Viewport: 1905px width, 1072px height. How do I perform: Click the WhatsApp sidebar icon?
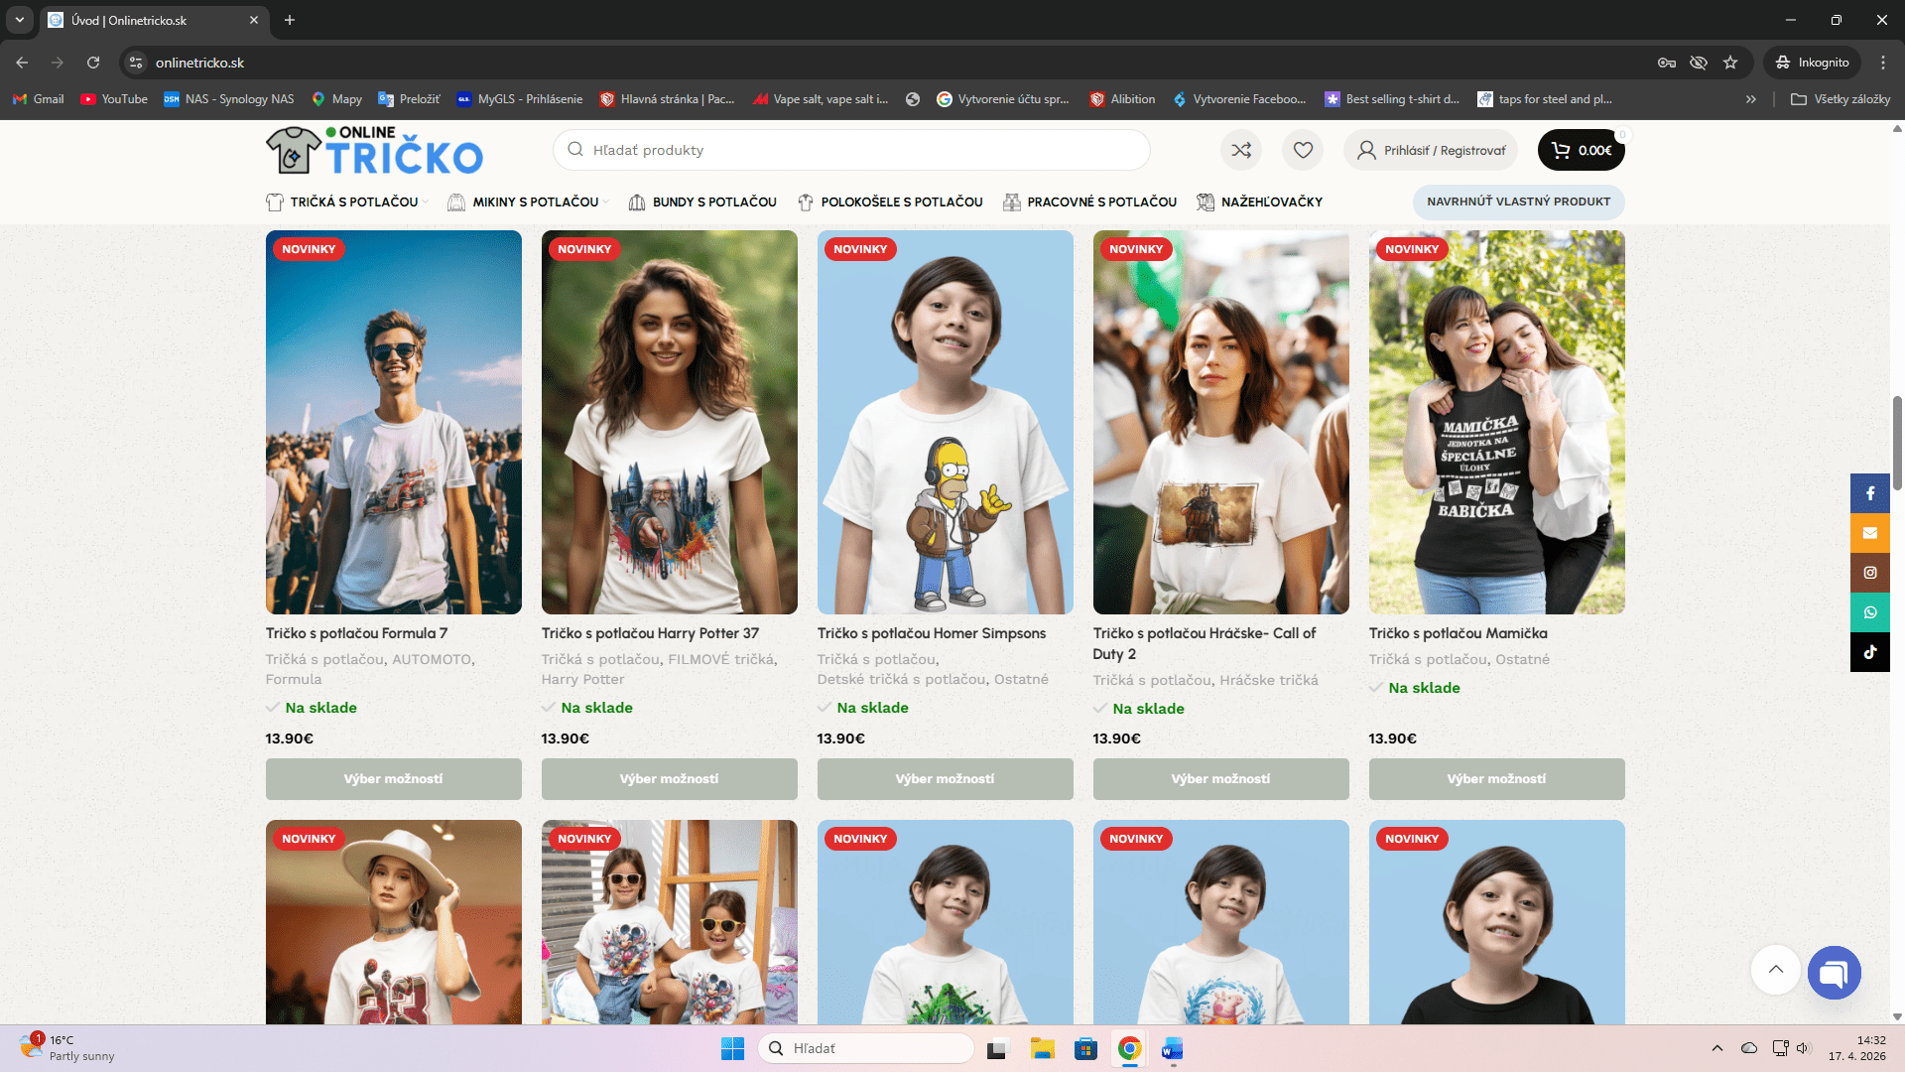pos(1869,612)
